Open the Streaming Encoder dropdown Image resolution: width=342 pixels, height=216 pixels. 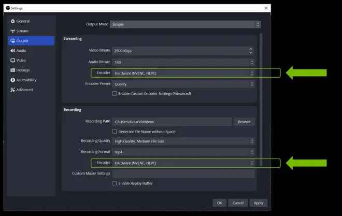pos(183,73)
